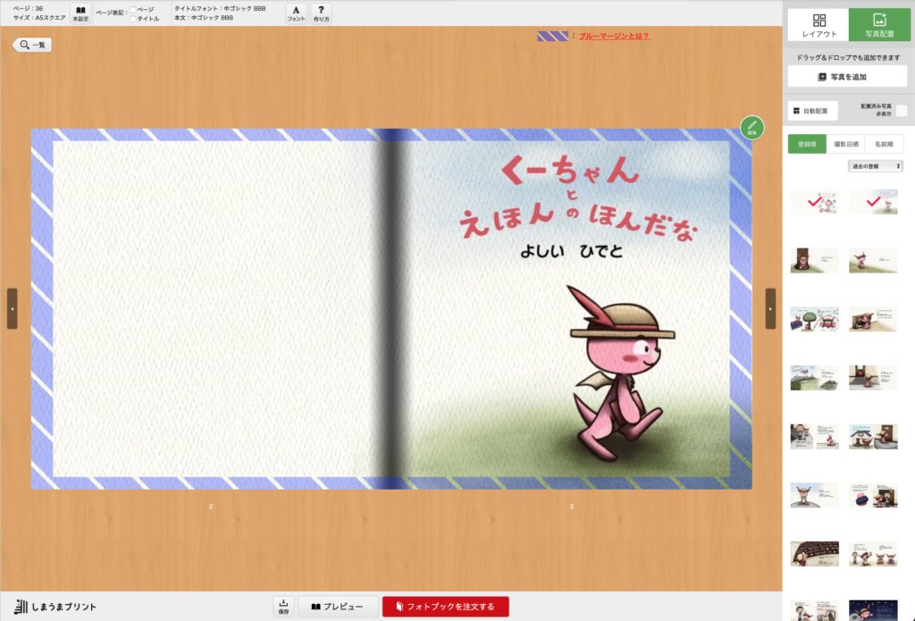Sort photos by 名前順
Viewport: 915px width, 621px height.
click(x=884, y=143)
